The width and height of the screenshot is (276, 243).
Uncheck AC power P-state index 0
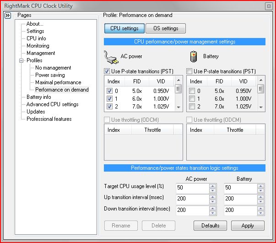tap(109, 91)
